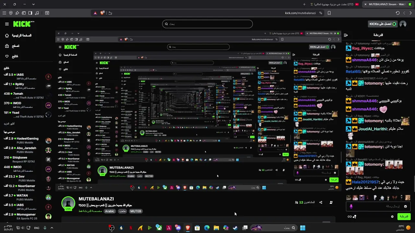The image size is (415, 233).
Task: Open Netflix from the taskbar
Action: click(x=131, y=228)
